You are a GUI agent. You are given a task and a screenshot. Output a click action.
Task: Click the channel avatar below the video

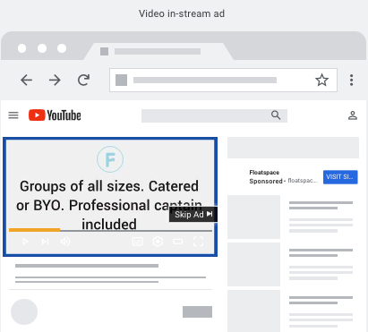pos(24,311)
